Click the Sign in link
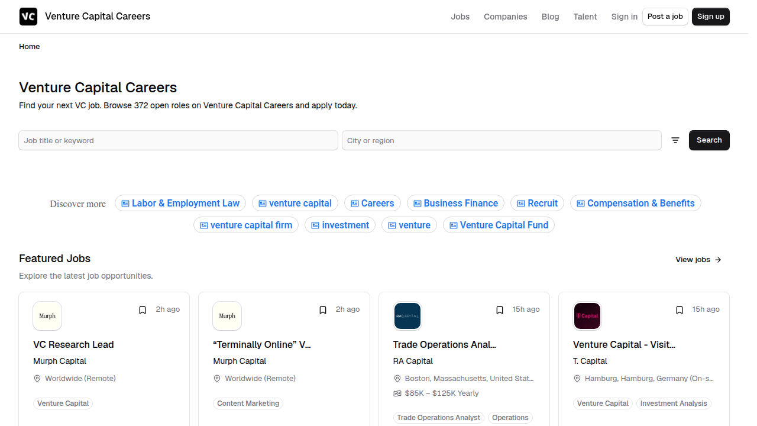The width and height of the screenshot is (757, 426). pos(625,17)
